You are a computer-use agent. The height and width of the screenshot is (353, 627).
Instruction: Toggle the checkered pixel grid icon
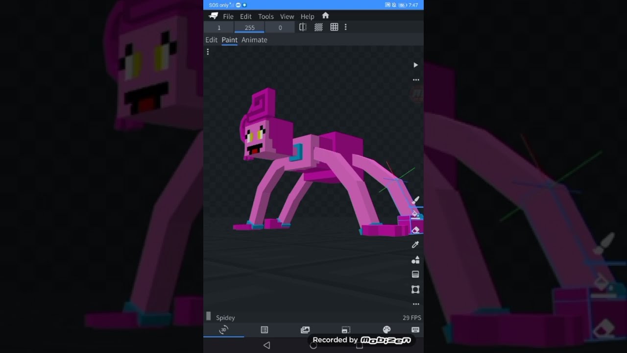click(x=318, y=27)
